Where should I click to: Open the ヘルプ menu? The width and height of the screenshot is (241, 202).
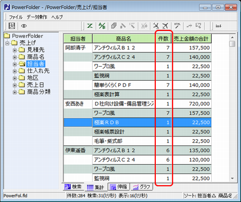pyautogui.click(x=57, y=17)
